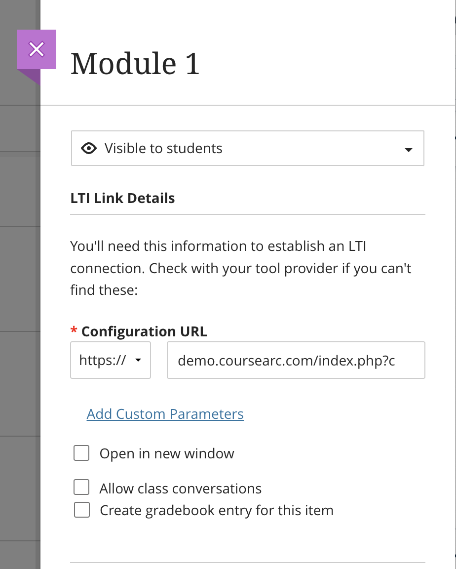Enable the Open in new window checkbox
The image size is (456, 569).
pos(81,453)
